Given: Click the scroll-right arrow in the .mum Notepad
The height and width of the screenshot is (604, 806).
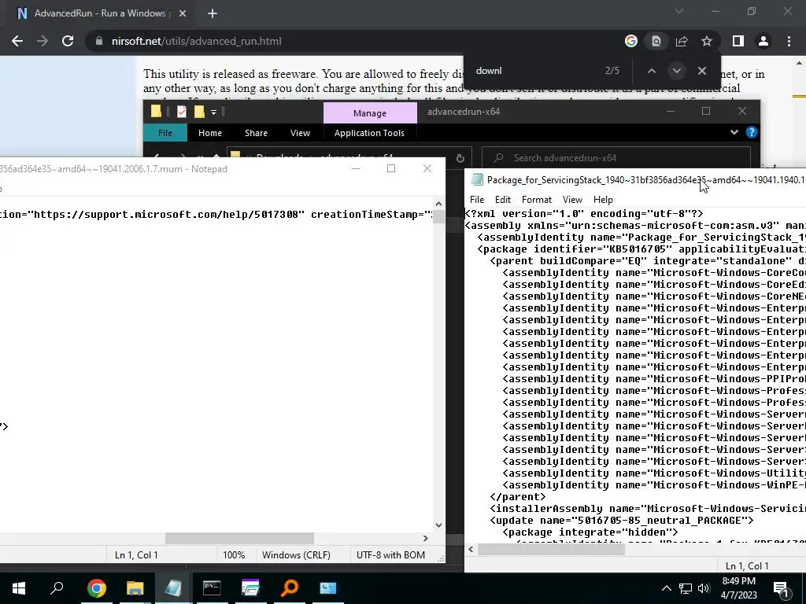Looking at the screenshot, I should coord(425,538).
